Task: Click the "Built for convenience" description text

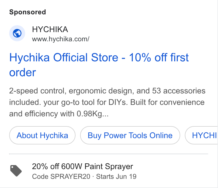Action: [167, 102]
